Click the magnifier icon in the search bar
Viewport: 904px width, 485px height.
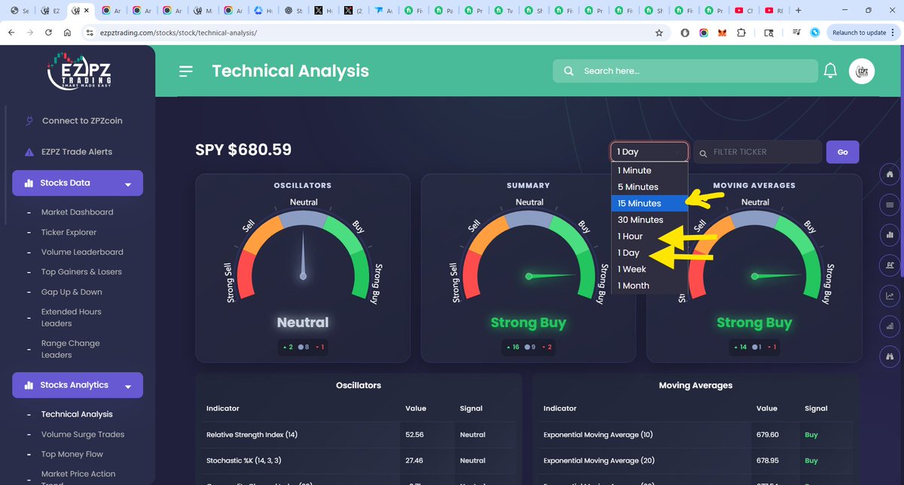click(568, 71)
